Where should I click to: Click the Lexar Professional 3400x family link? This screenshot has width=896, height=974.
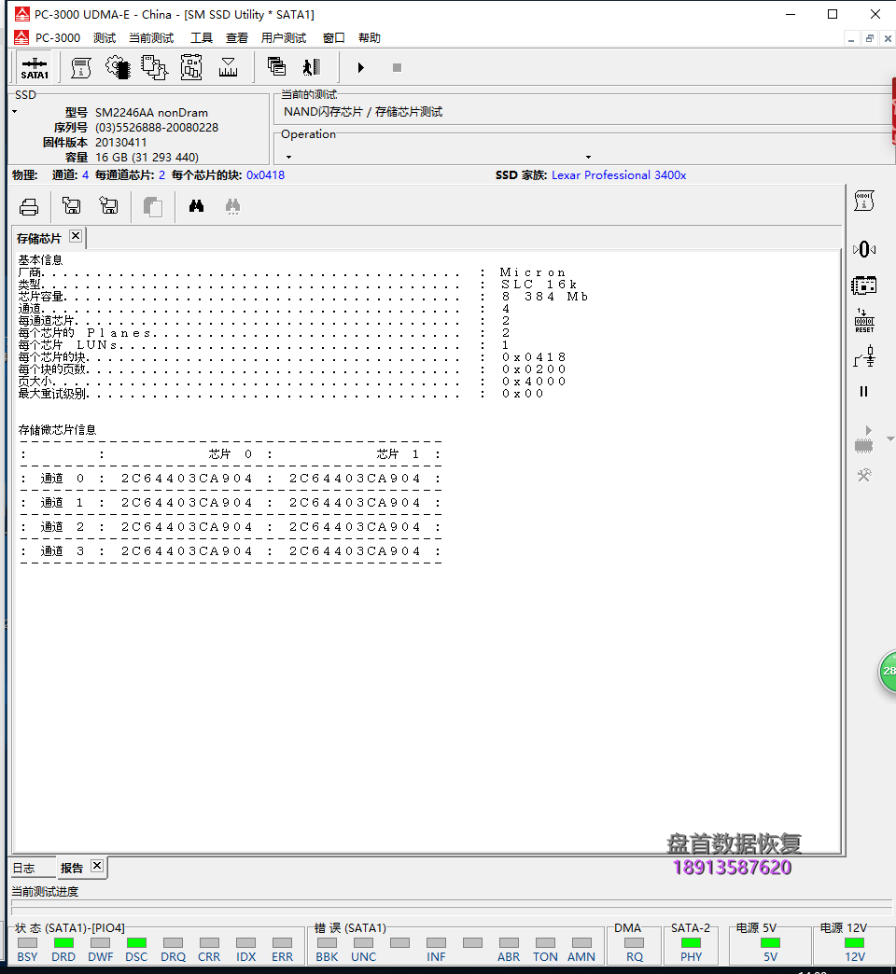[619, 175]
